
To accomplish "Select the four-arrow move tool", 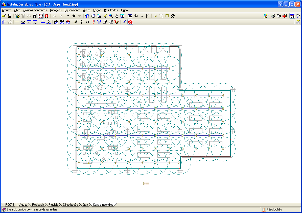I will coord(81,22).
